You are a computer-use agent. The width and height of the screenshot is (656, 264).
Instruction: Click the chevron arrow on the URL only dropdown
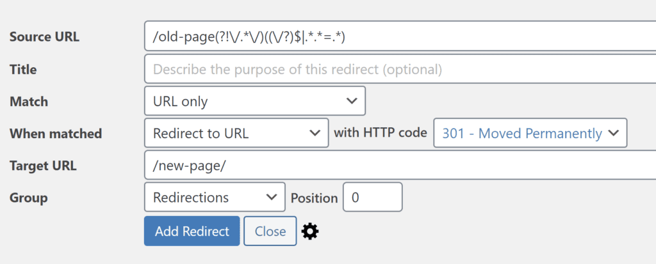point(352,100)
